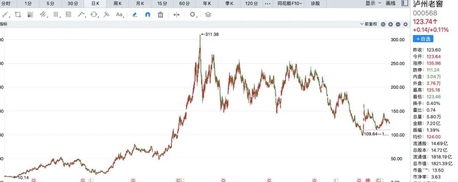The width and height of the screenshot is (458, 182).
Task: Select the vertical period lines tool
Action: pyautogui.click(x=56, y=14)
